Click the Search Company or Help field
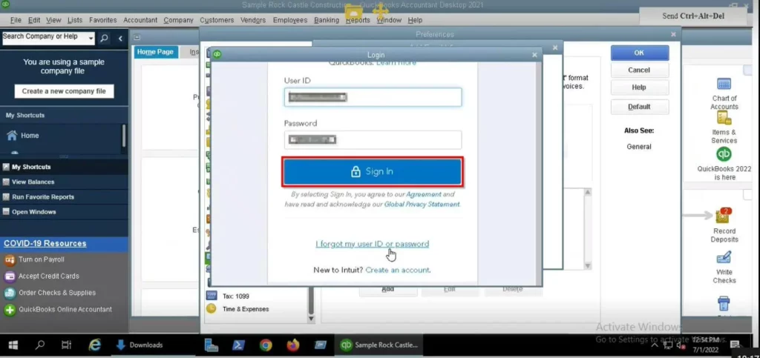The image size is (760, 358). click(44, 39)
